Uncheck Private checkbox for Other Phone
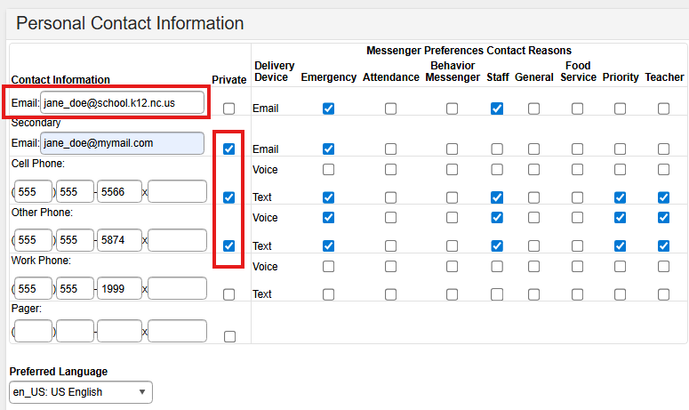Image resolution: width=689 pixels, height=410 pixels. [229, 245]
